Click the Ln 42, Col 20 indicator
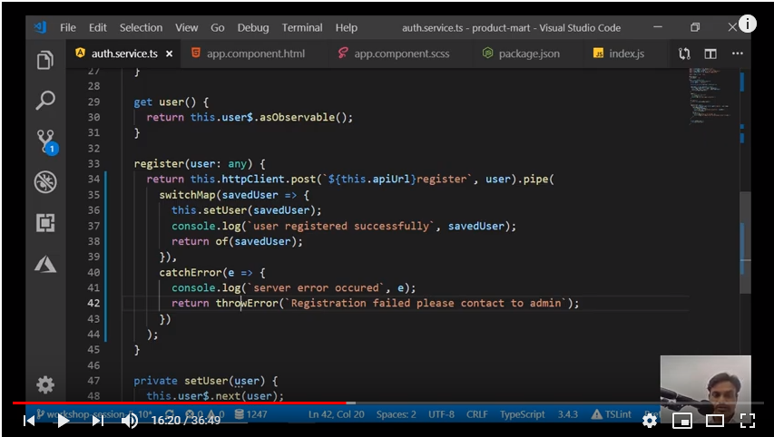The height and width of the screenshot is (437, 774). 336,414
